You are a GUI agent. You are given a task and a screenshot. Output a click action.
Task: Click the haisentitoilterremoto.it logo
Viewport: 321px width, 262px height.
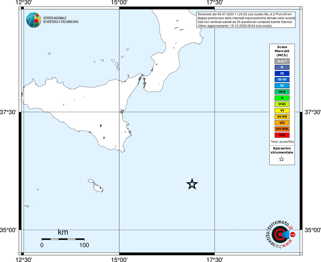click(x=280, y=234)
